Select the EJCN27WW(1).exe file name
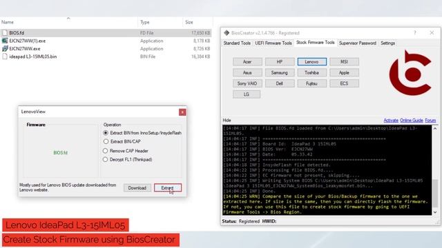Screen dimensions: 442x248 pos(28,41)
